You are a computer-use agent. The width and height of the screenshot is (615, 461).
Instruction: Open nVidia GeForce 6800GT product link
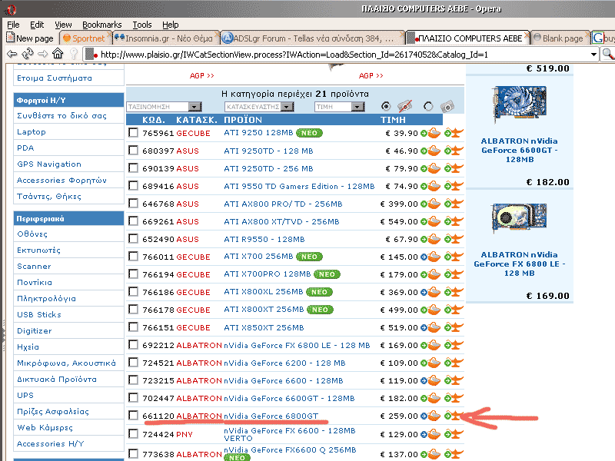271,416
